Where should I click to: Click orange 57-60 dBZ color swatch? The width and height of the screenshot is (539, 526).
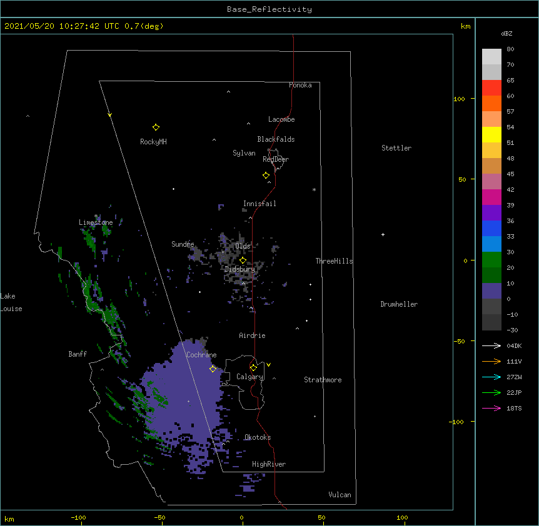(491, 103)
